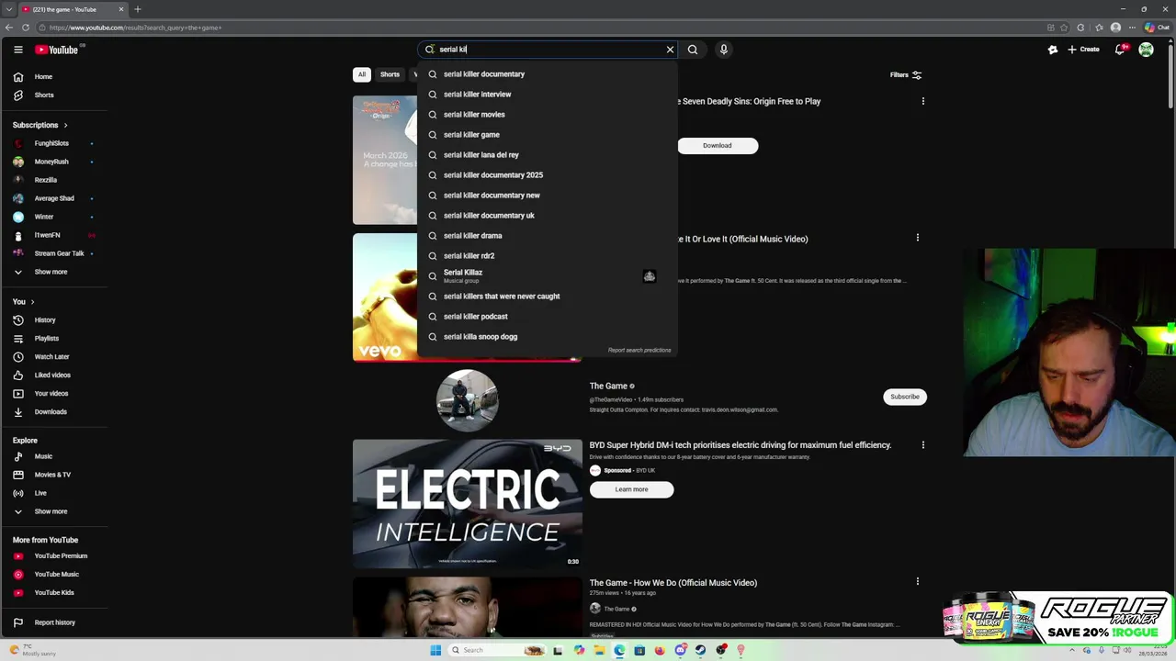The height and width of the screenshot is (661, 1176).
Task: Open the Filters panel
Action: 906,75
